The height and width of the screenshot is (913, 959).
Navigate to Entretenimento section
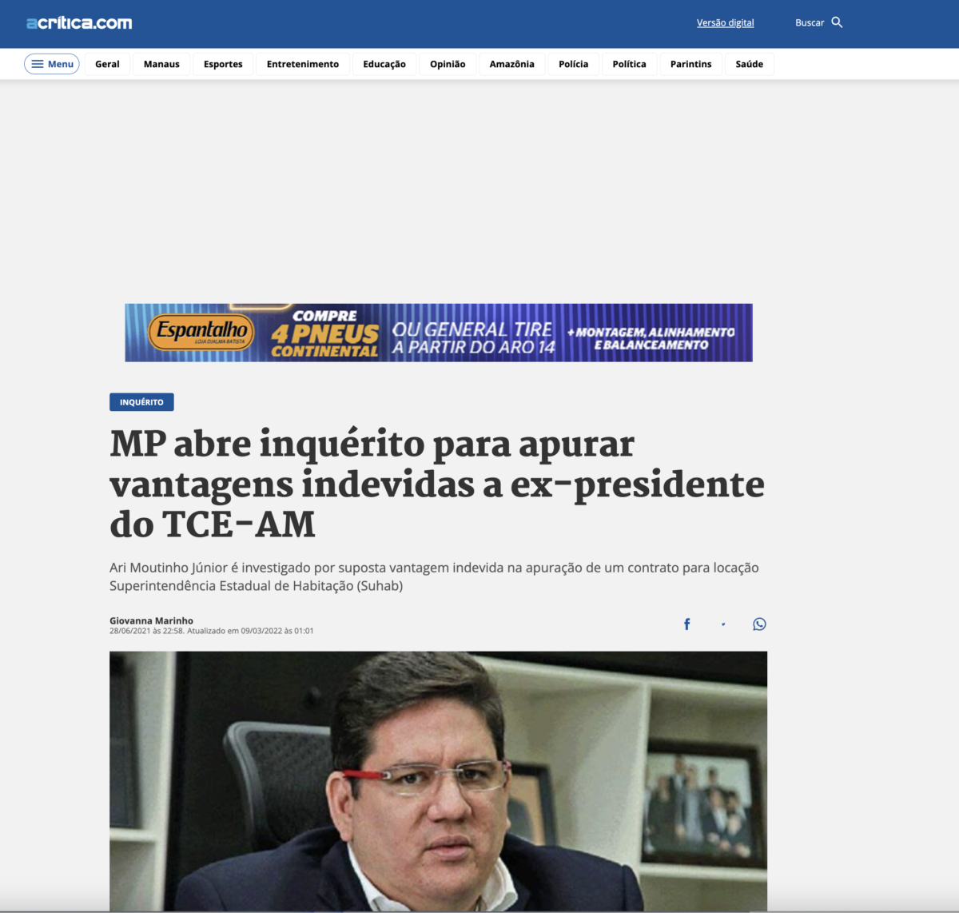pos(303,64)
